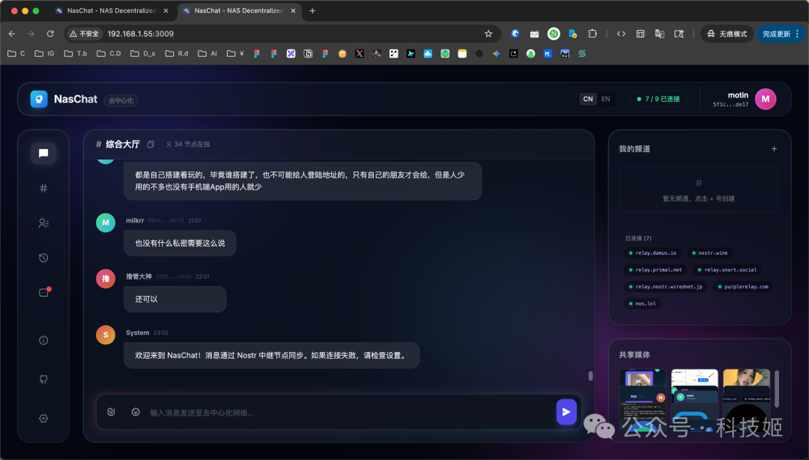Open the emoji picker in message bar
809x460 pixels.
coord(135,411)
